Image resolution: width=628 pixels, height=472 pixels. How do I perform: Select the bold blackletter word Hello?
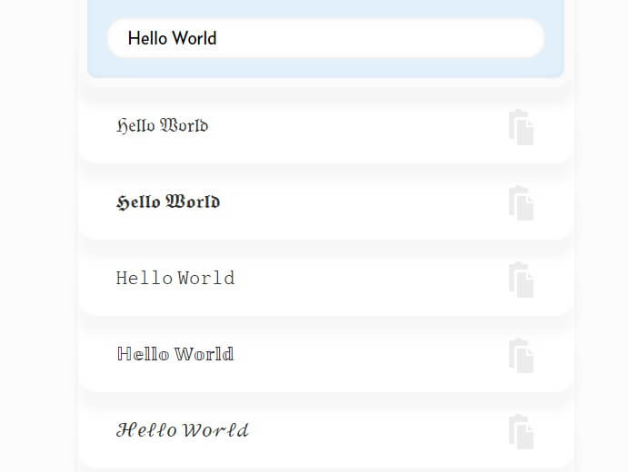click(138, 202)
